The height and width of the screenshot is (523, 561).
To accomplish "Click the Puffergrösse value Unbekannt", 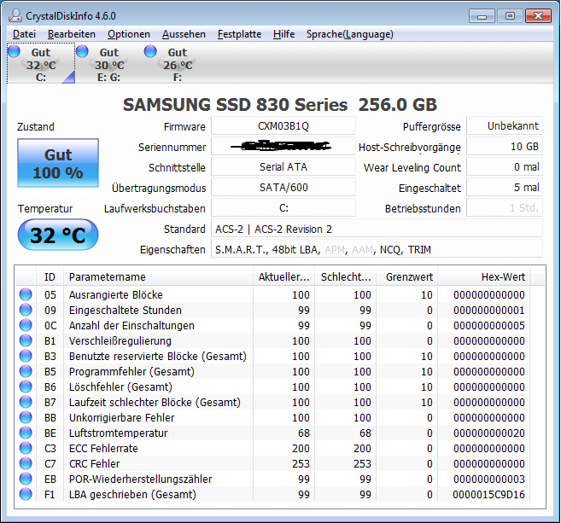I will tap(505, 125).
